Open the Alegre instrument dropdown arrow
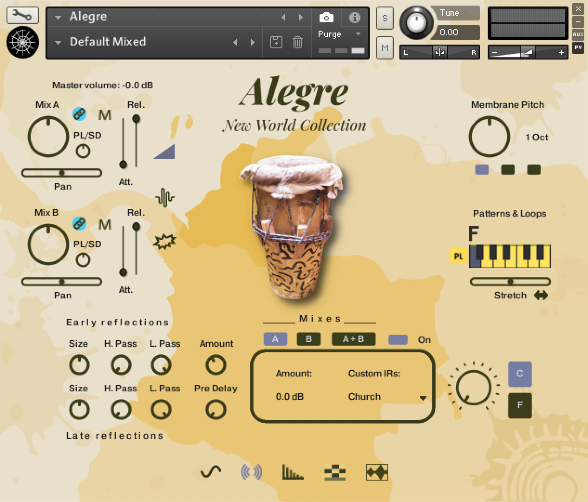The width and height of the screenshot is (588, 502). [x=58, y=17]
